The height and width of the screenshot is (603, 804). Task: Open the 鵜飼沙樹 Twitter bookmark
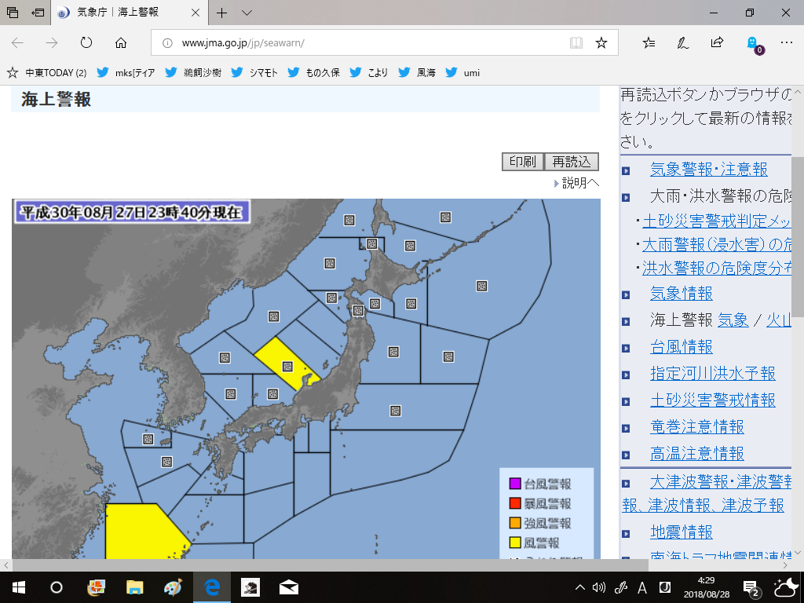tap(193, 73)
